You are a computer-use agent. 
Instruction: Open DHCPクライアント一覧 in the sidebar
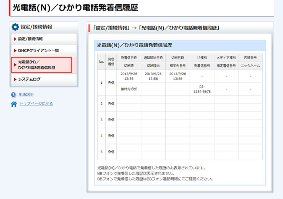[x=38, y=51]
